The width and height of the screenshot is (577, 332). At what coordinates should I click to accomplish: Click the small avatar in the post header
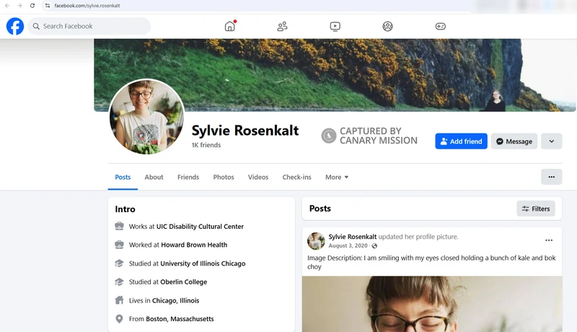click(x=316, y=241)
